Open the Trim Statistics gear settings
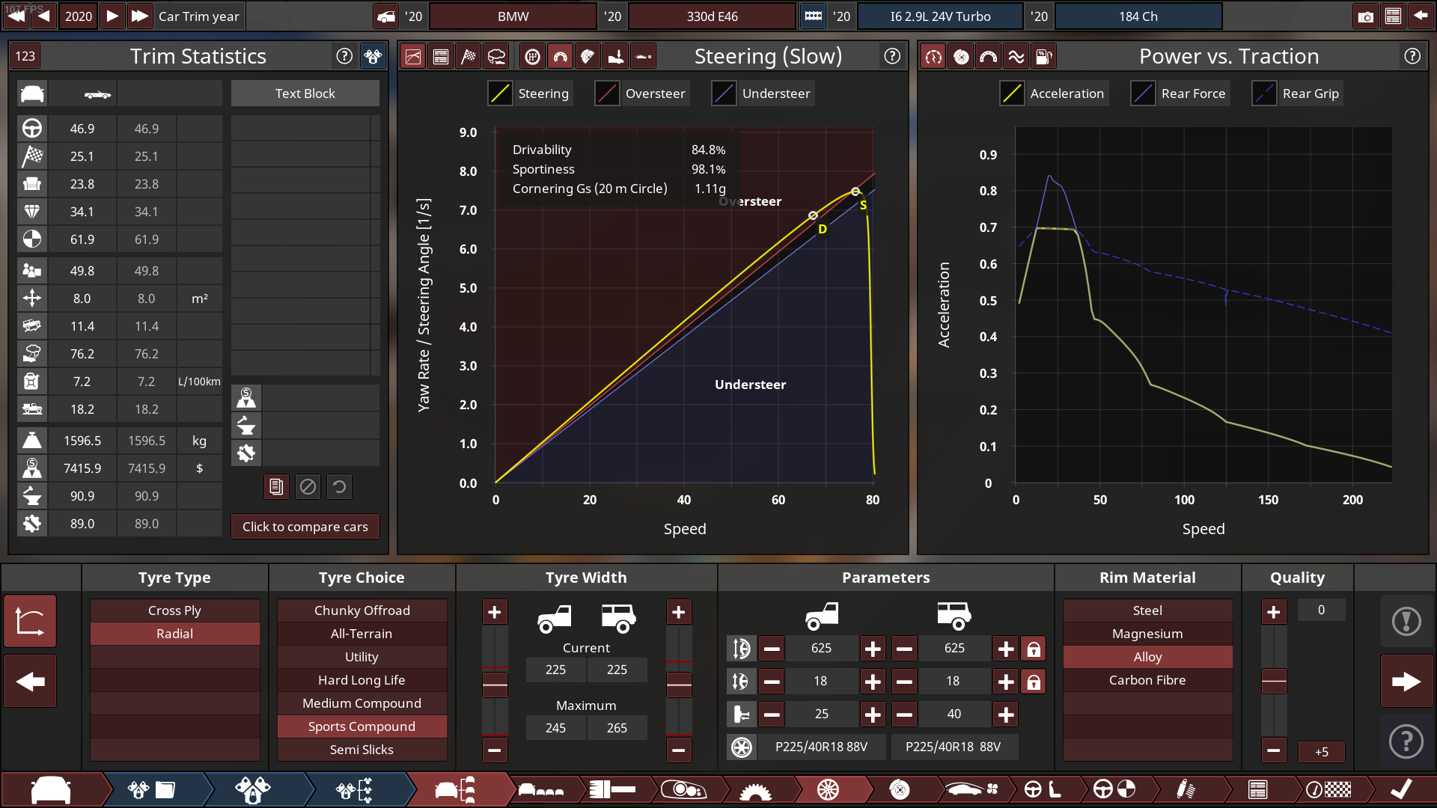 [372, 56]
